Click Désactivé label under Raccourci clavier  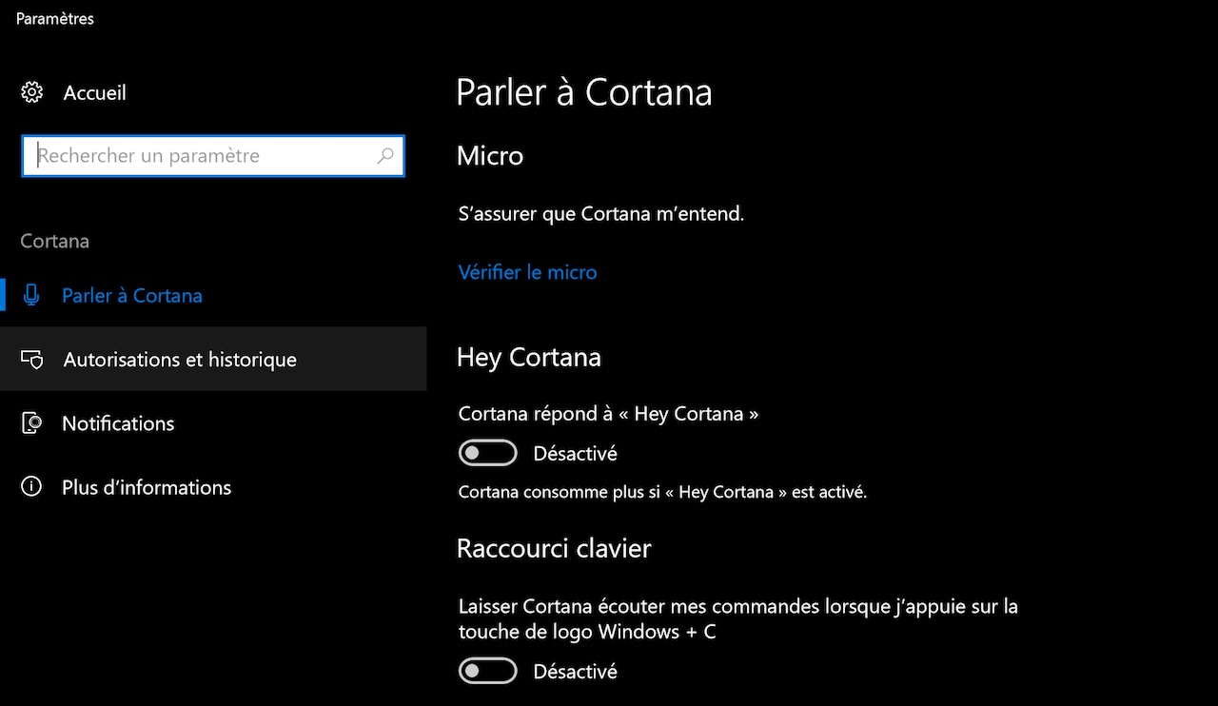575,672
